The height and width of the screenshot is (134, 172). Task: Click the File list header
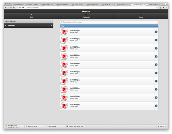pyautogui.click(x=109, y=26)
